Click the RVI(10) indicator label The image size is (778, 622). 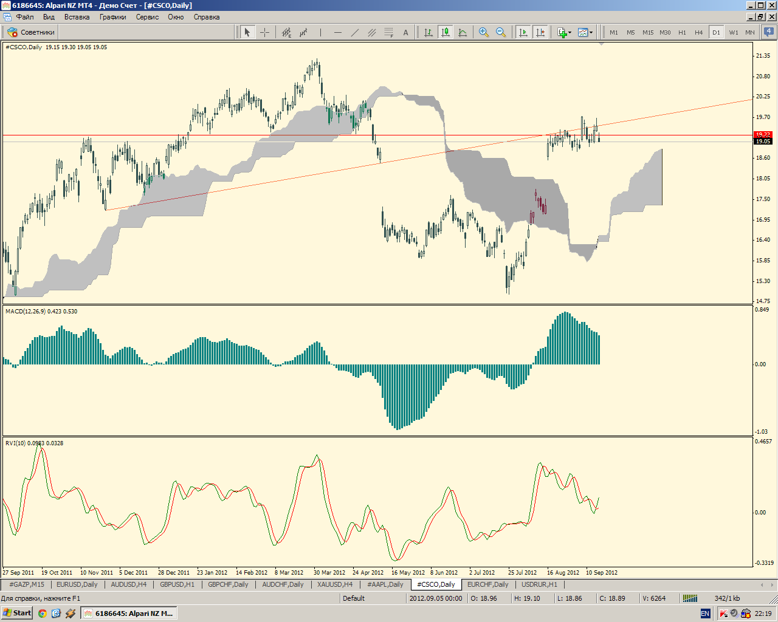coord(34,443)
